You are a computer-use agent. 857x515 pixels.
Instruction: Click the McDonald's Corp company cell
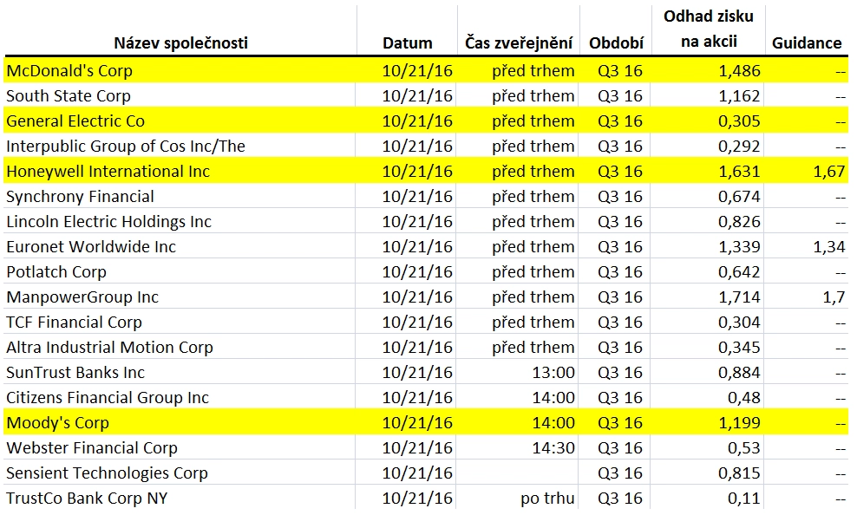click(x=69, y=71)
